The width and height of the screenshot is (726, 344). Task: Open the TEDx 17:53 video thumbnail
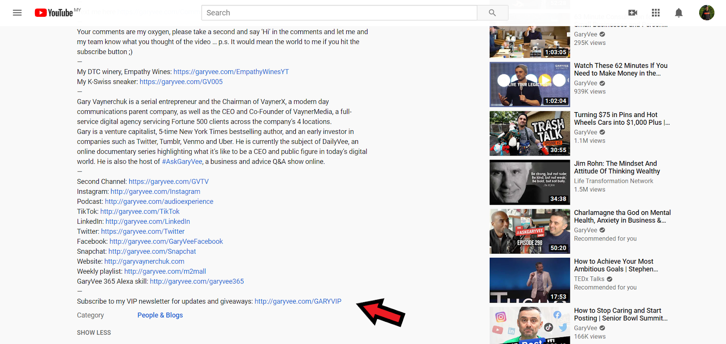530,280
